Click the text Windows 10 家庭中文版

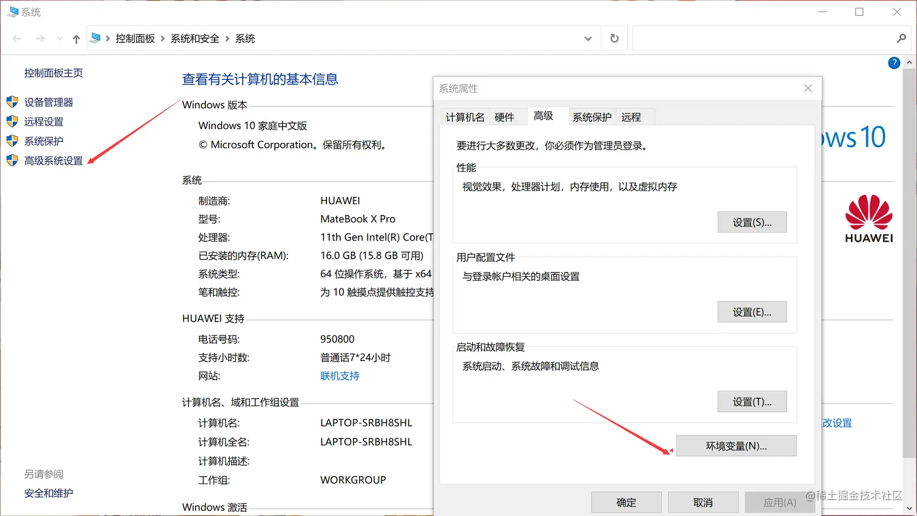pyautogui.click(x=253, y=126)
